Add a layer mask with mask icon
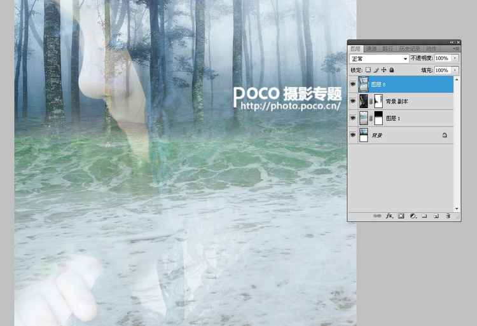This screenshot has width=477, height=326. (x=401, y=216)
